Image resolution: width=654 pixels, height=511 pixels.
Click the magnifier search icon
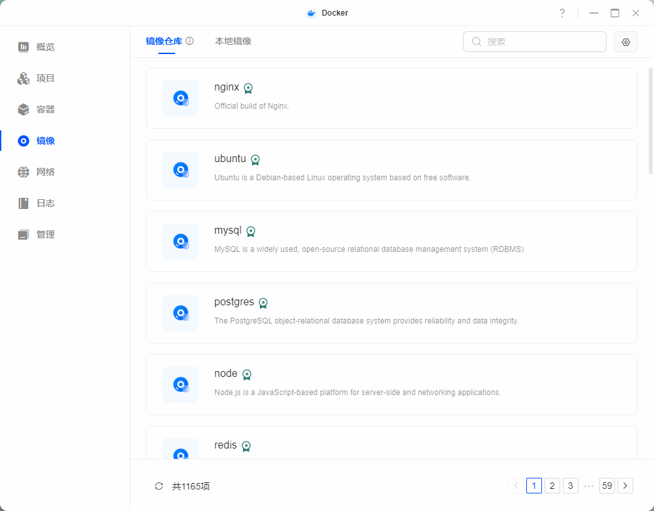(x=477, y=42)
